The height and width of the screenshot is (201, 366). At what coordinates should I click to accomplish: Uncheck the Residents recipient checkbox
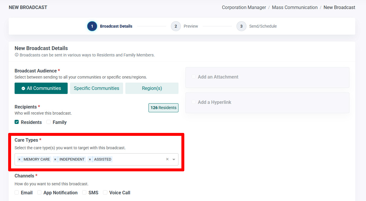click(x=17, y=122)
